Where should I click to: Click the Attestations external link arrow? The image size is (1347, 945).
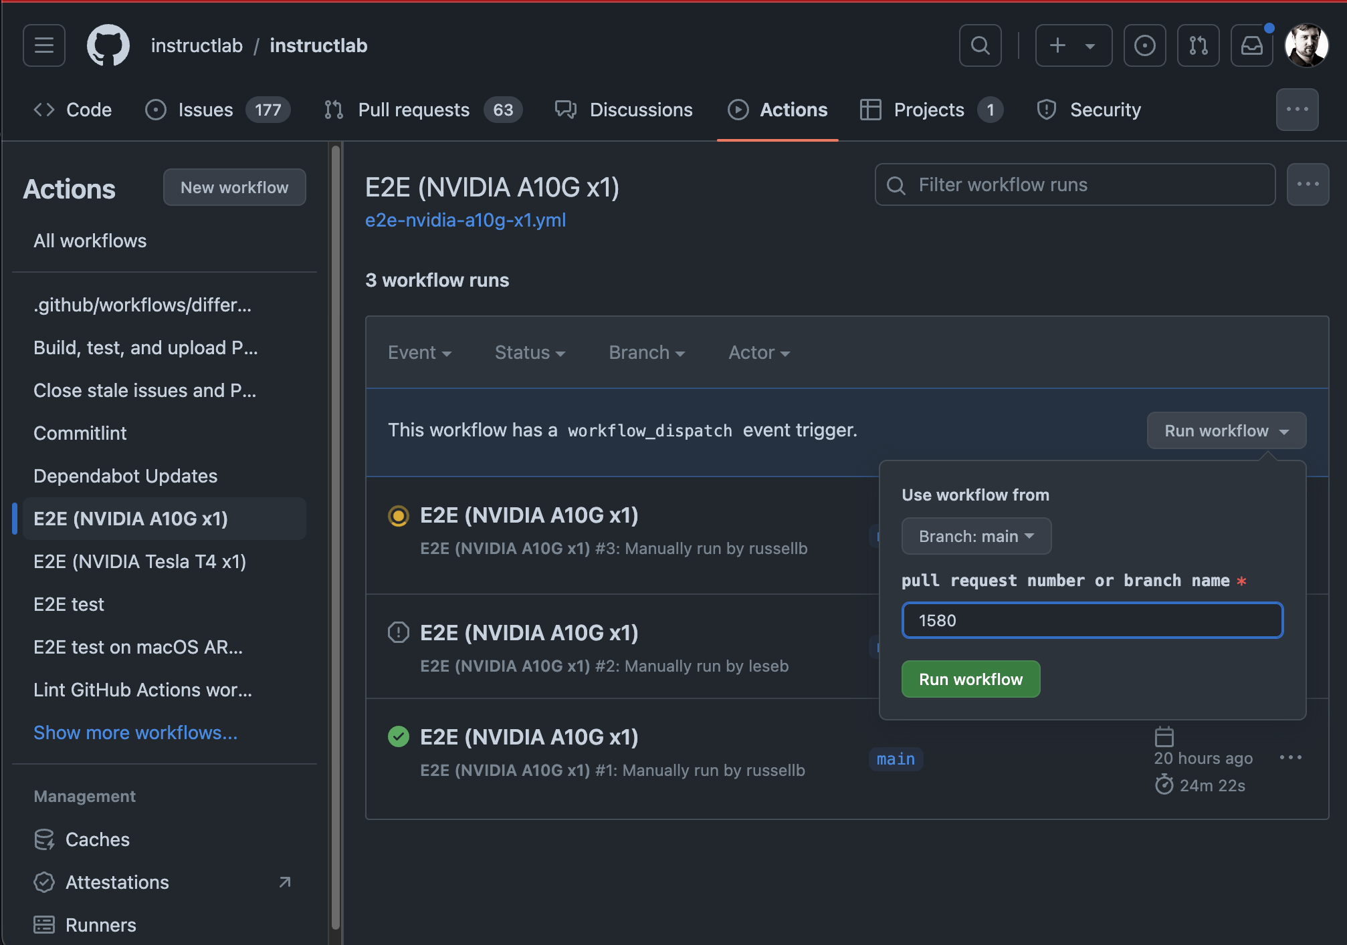(x=285, y=882)
